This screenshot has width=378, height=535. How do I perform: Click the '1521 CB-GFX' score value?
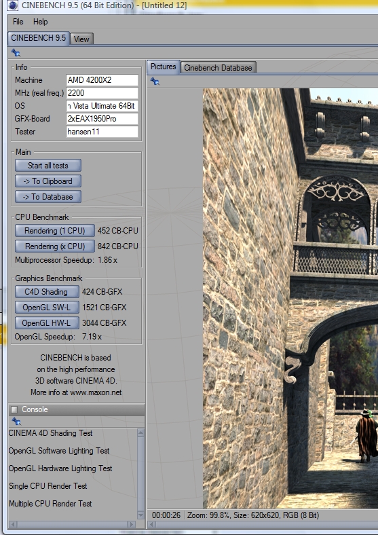105,308
